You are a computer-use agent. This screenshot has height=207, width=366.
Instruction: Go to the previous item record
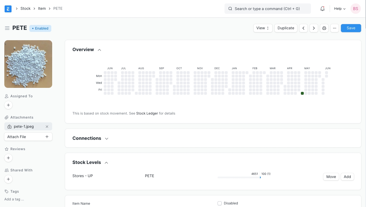point(303,28)
